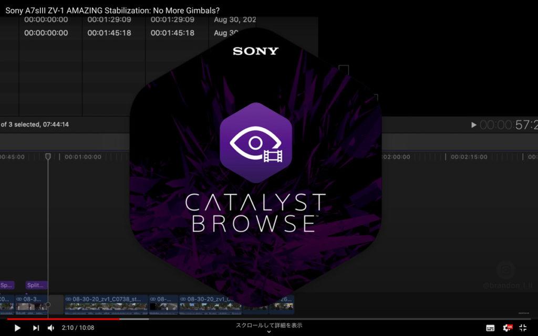Expand the scroll-for-details chevron
Screen dimensions: 538x336
click(x=269, y=332)
